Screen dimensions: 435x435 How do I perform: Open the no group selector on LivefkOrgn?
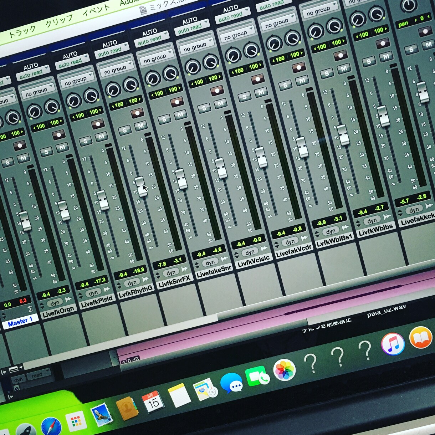pyautogui.click(x=39, y=91)
